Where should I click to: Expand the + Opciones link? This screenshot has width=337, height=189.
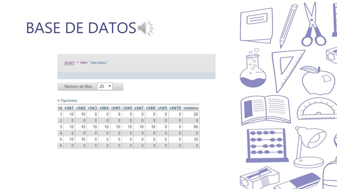(x=67, y=100)
